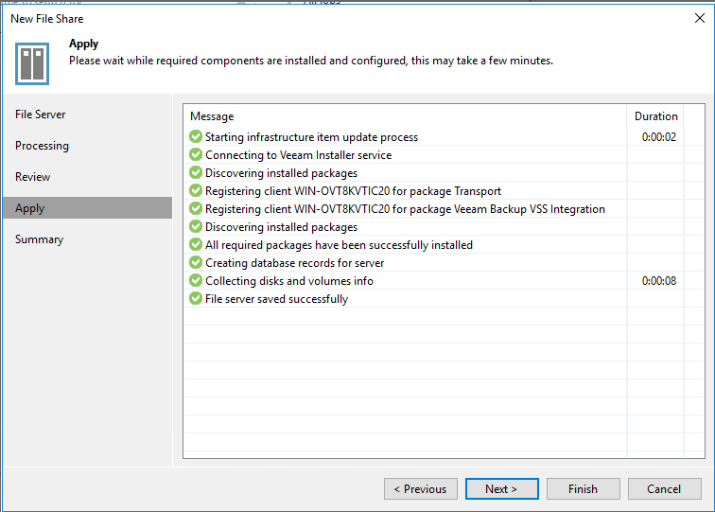This screenshot has height=512, width=715.
Task: Go to the File Server step
Action: 41,115
